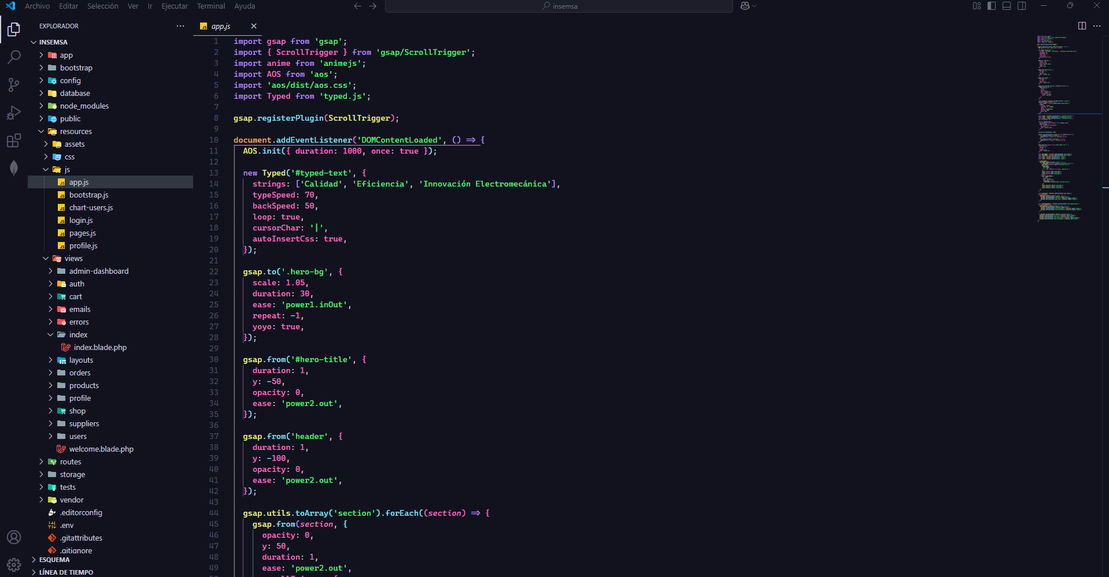
Task: Click the VS Code logo icon
Action: (10, 6)
